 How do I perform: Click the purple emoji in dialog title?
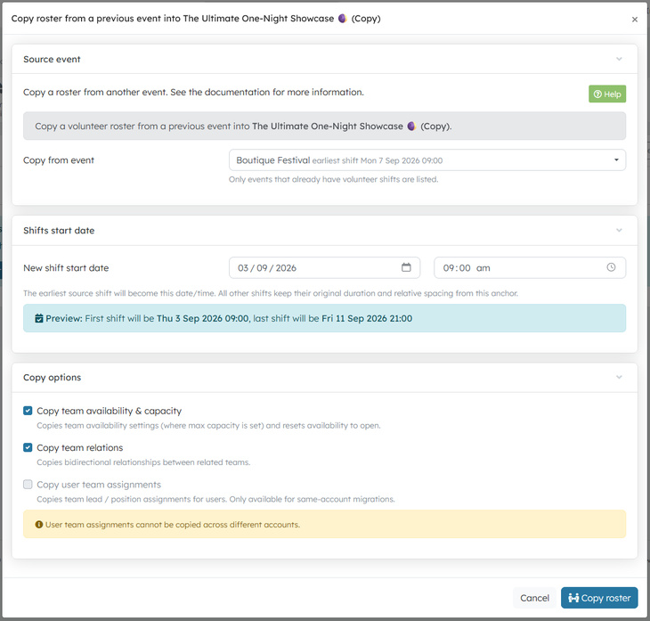[x=343, y=18]
